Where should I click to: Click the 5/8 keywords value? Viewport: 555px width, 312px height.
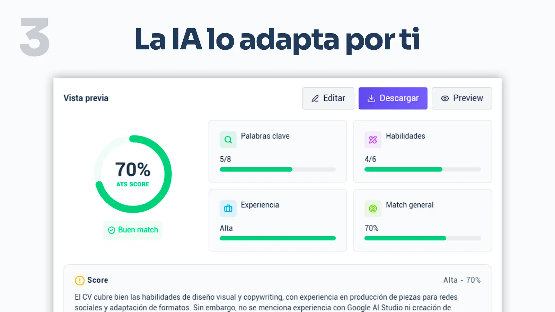pyautogui.click(x=225, y=159)
